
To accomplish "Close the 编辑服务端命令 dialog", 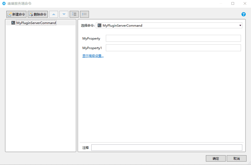I will click(245, 3).
